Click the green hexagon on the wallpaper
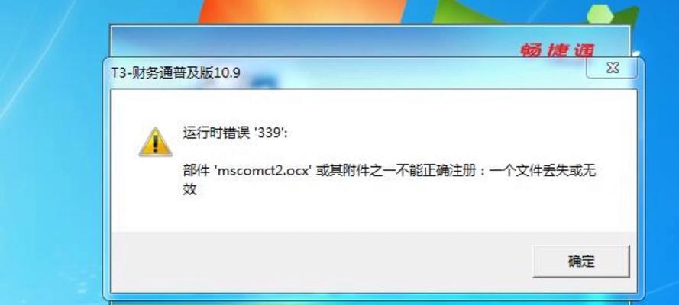679x305 pixels. click(x=600, y=14)
